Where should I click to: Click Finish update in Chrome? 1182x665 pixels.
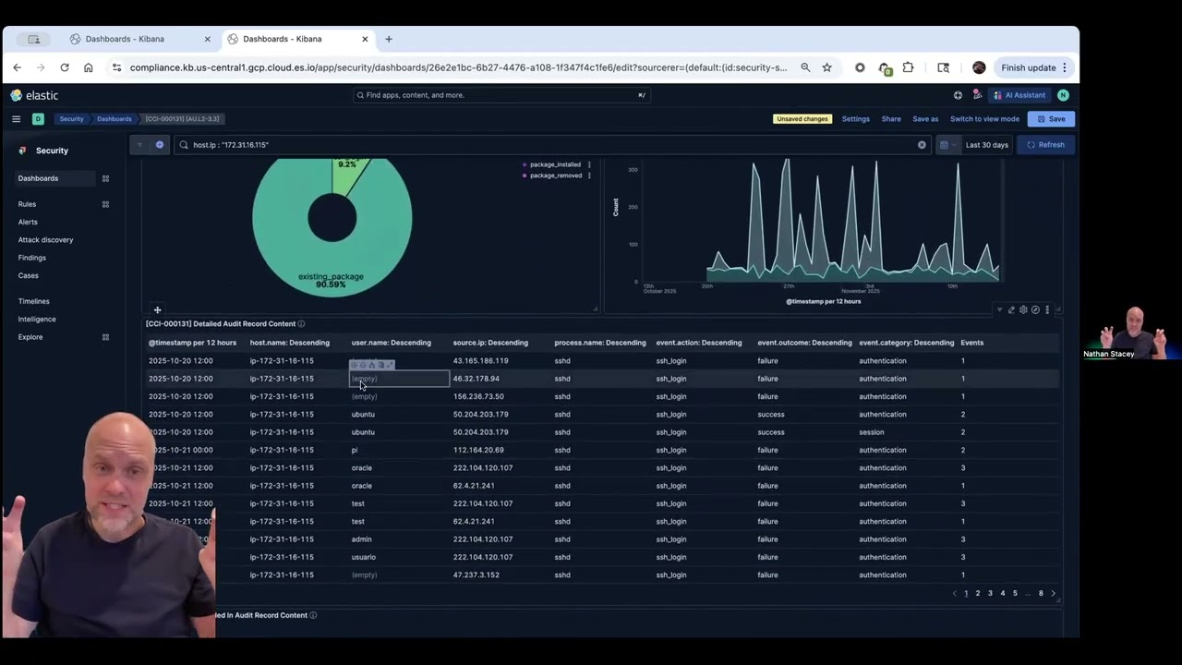[x=1034, y=67]
